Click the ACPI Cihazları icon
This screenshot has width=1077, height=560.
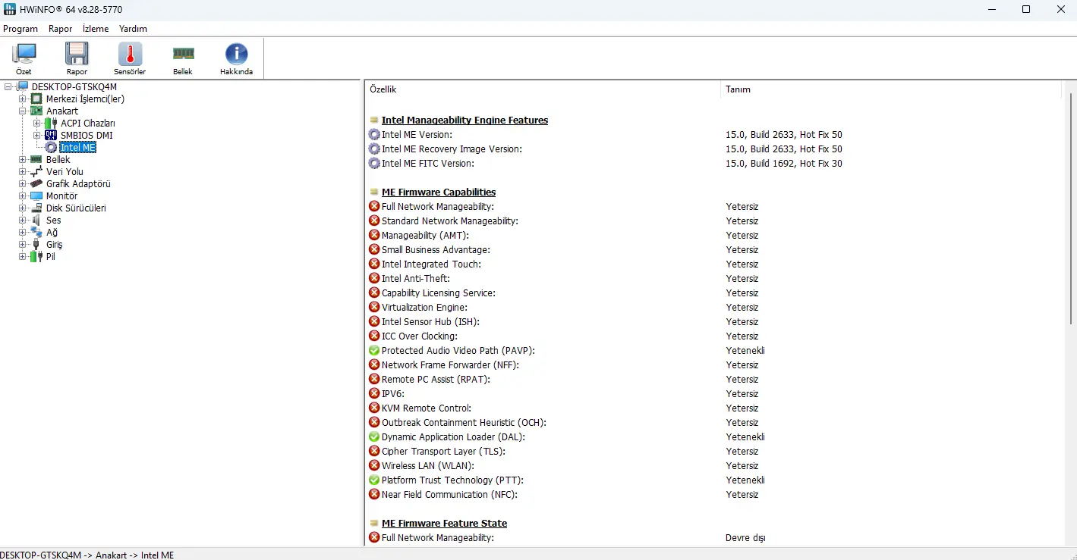pos(51,124)
